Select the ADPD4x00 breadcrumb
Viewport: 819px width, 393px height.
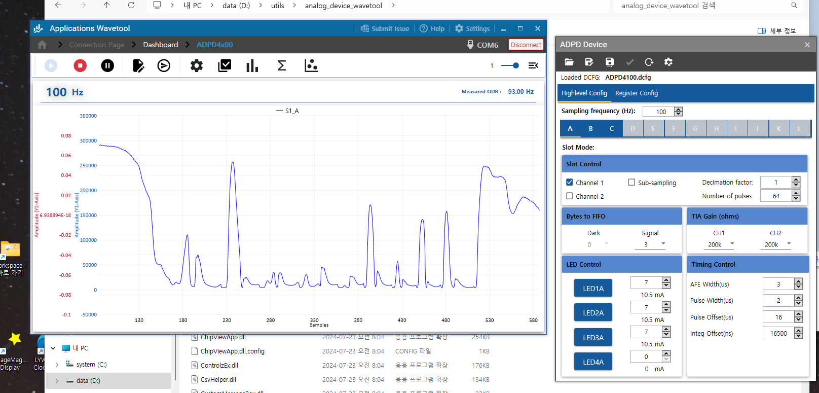(x=215, y=45)
